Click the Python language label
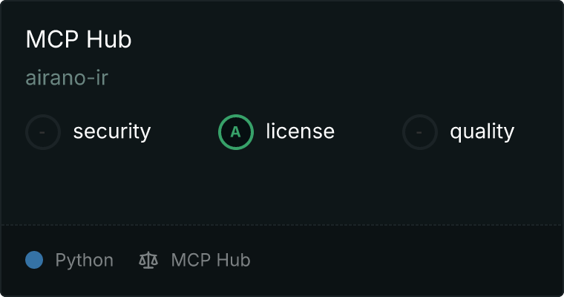This screenshot has height=297, width=564. coord(84,261)
